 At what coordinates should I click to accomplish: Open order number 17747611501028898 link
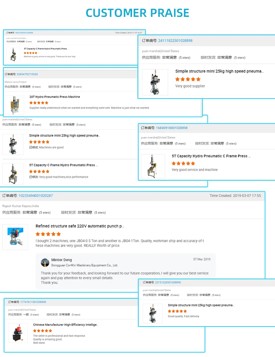coord(33,302)
